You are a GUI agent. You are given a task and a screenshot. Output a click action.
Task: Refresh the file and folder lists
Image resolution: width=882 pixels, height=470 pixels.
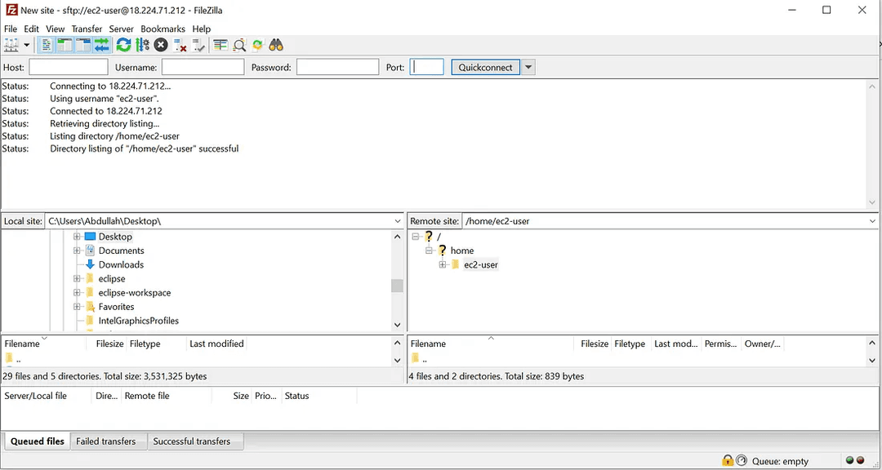tap(123, 45)
